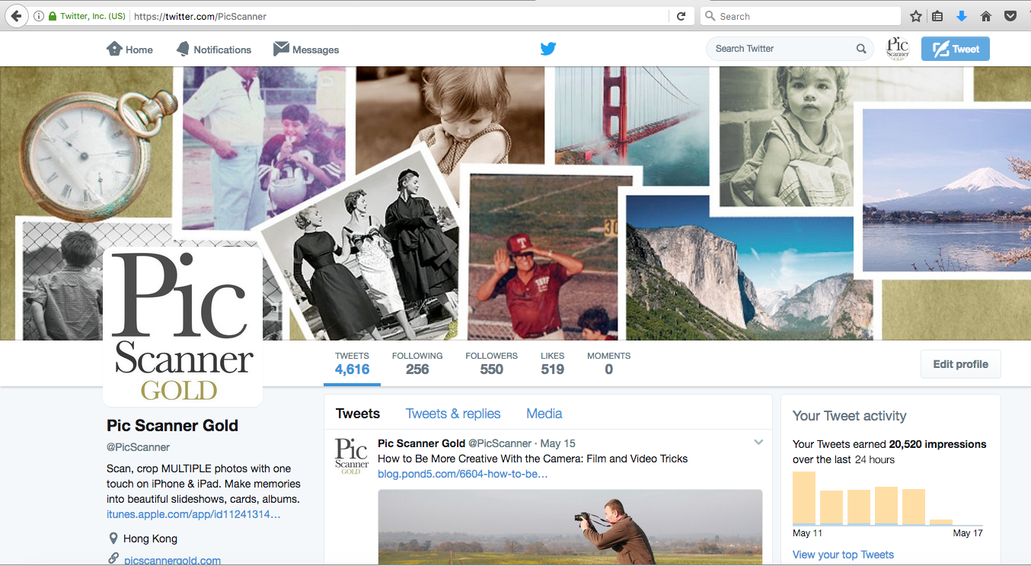Open the Followers 550 list
Screen dimensions: 1031x566
492,364
